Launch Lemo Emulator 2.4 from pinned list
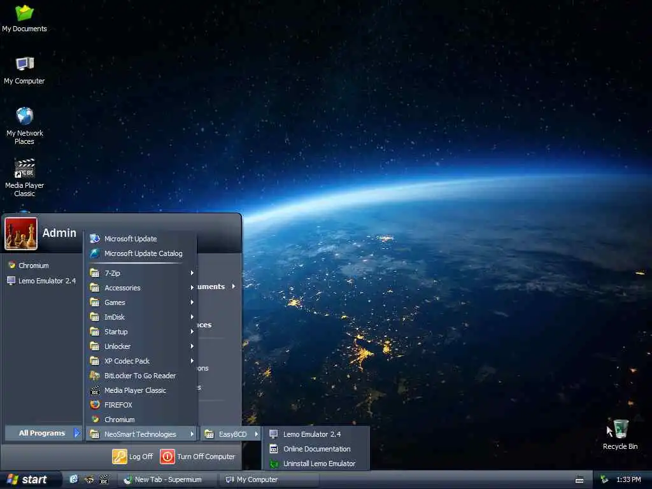The image size is (652, 489). pyautogui.click(x=41, y=281)
